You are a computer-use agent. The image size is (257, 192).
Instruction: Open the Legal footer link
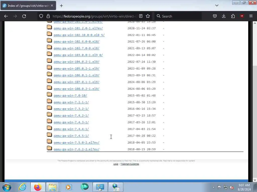click(x=116, y=164)
